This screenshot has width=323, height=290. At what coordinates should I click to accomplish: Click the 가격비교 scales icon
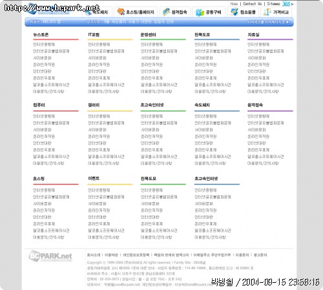(267, 12)
